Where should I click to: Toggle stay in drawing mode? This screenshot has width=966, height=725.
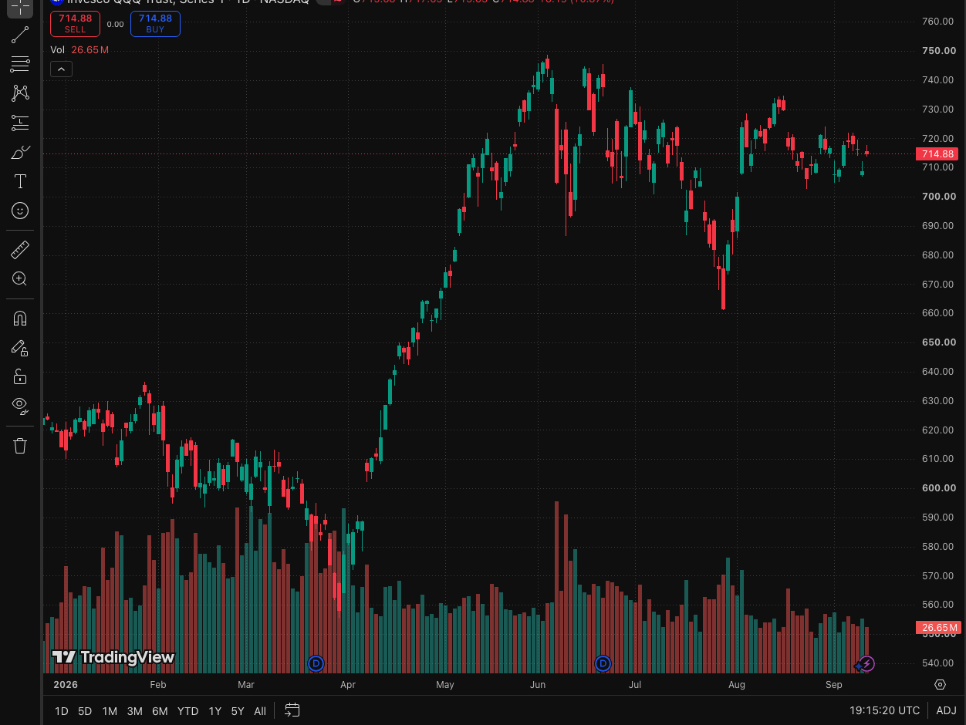pos(20,348)
